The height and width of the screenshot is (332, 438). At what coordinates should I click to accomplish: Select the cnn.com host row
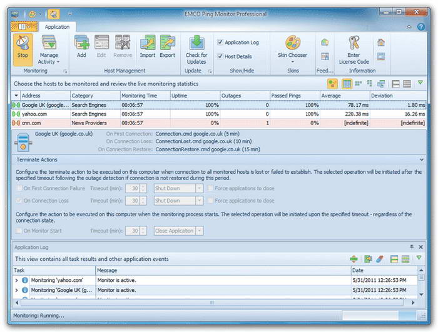[219, 123]
